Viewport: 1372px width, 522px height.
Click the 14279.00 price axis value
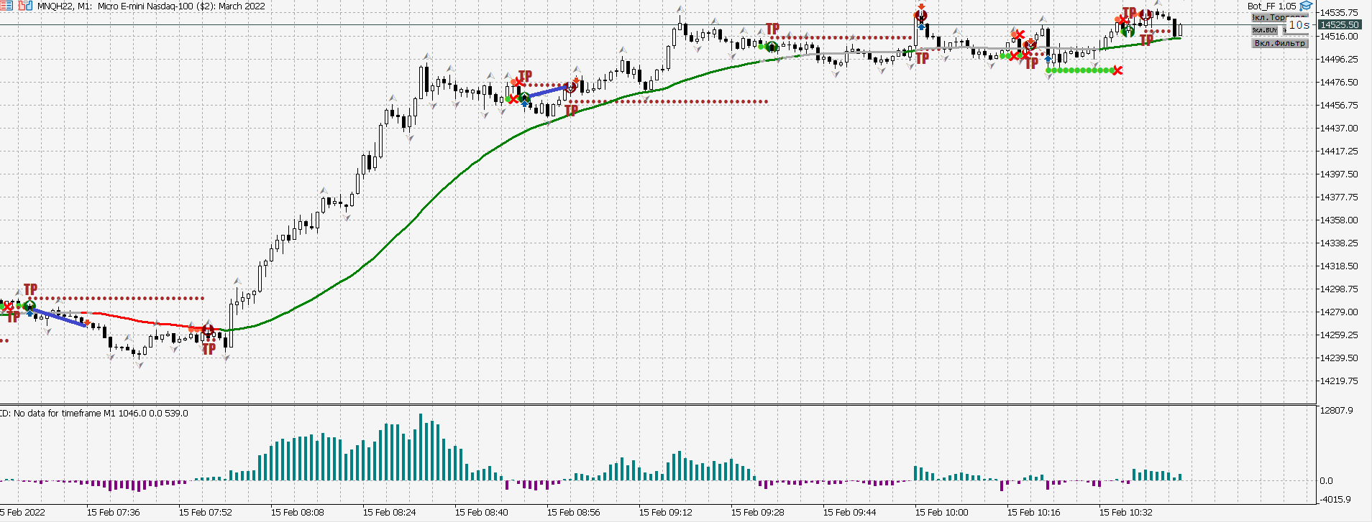pyautogui.click(x=1339, y=312)
